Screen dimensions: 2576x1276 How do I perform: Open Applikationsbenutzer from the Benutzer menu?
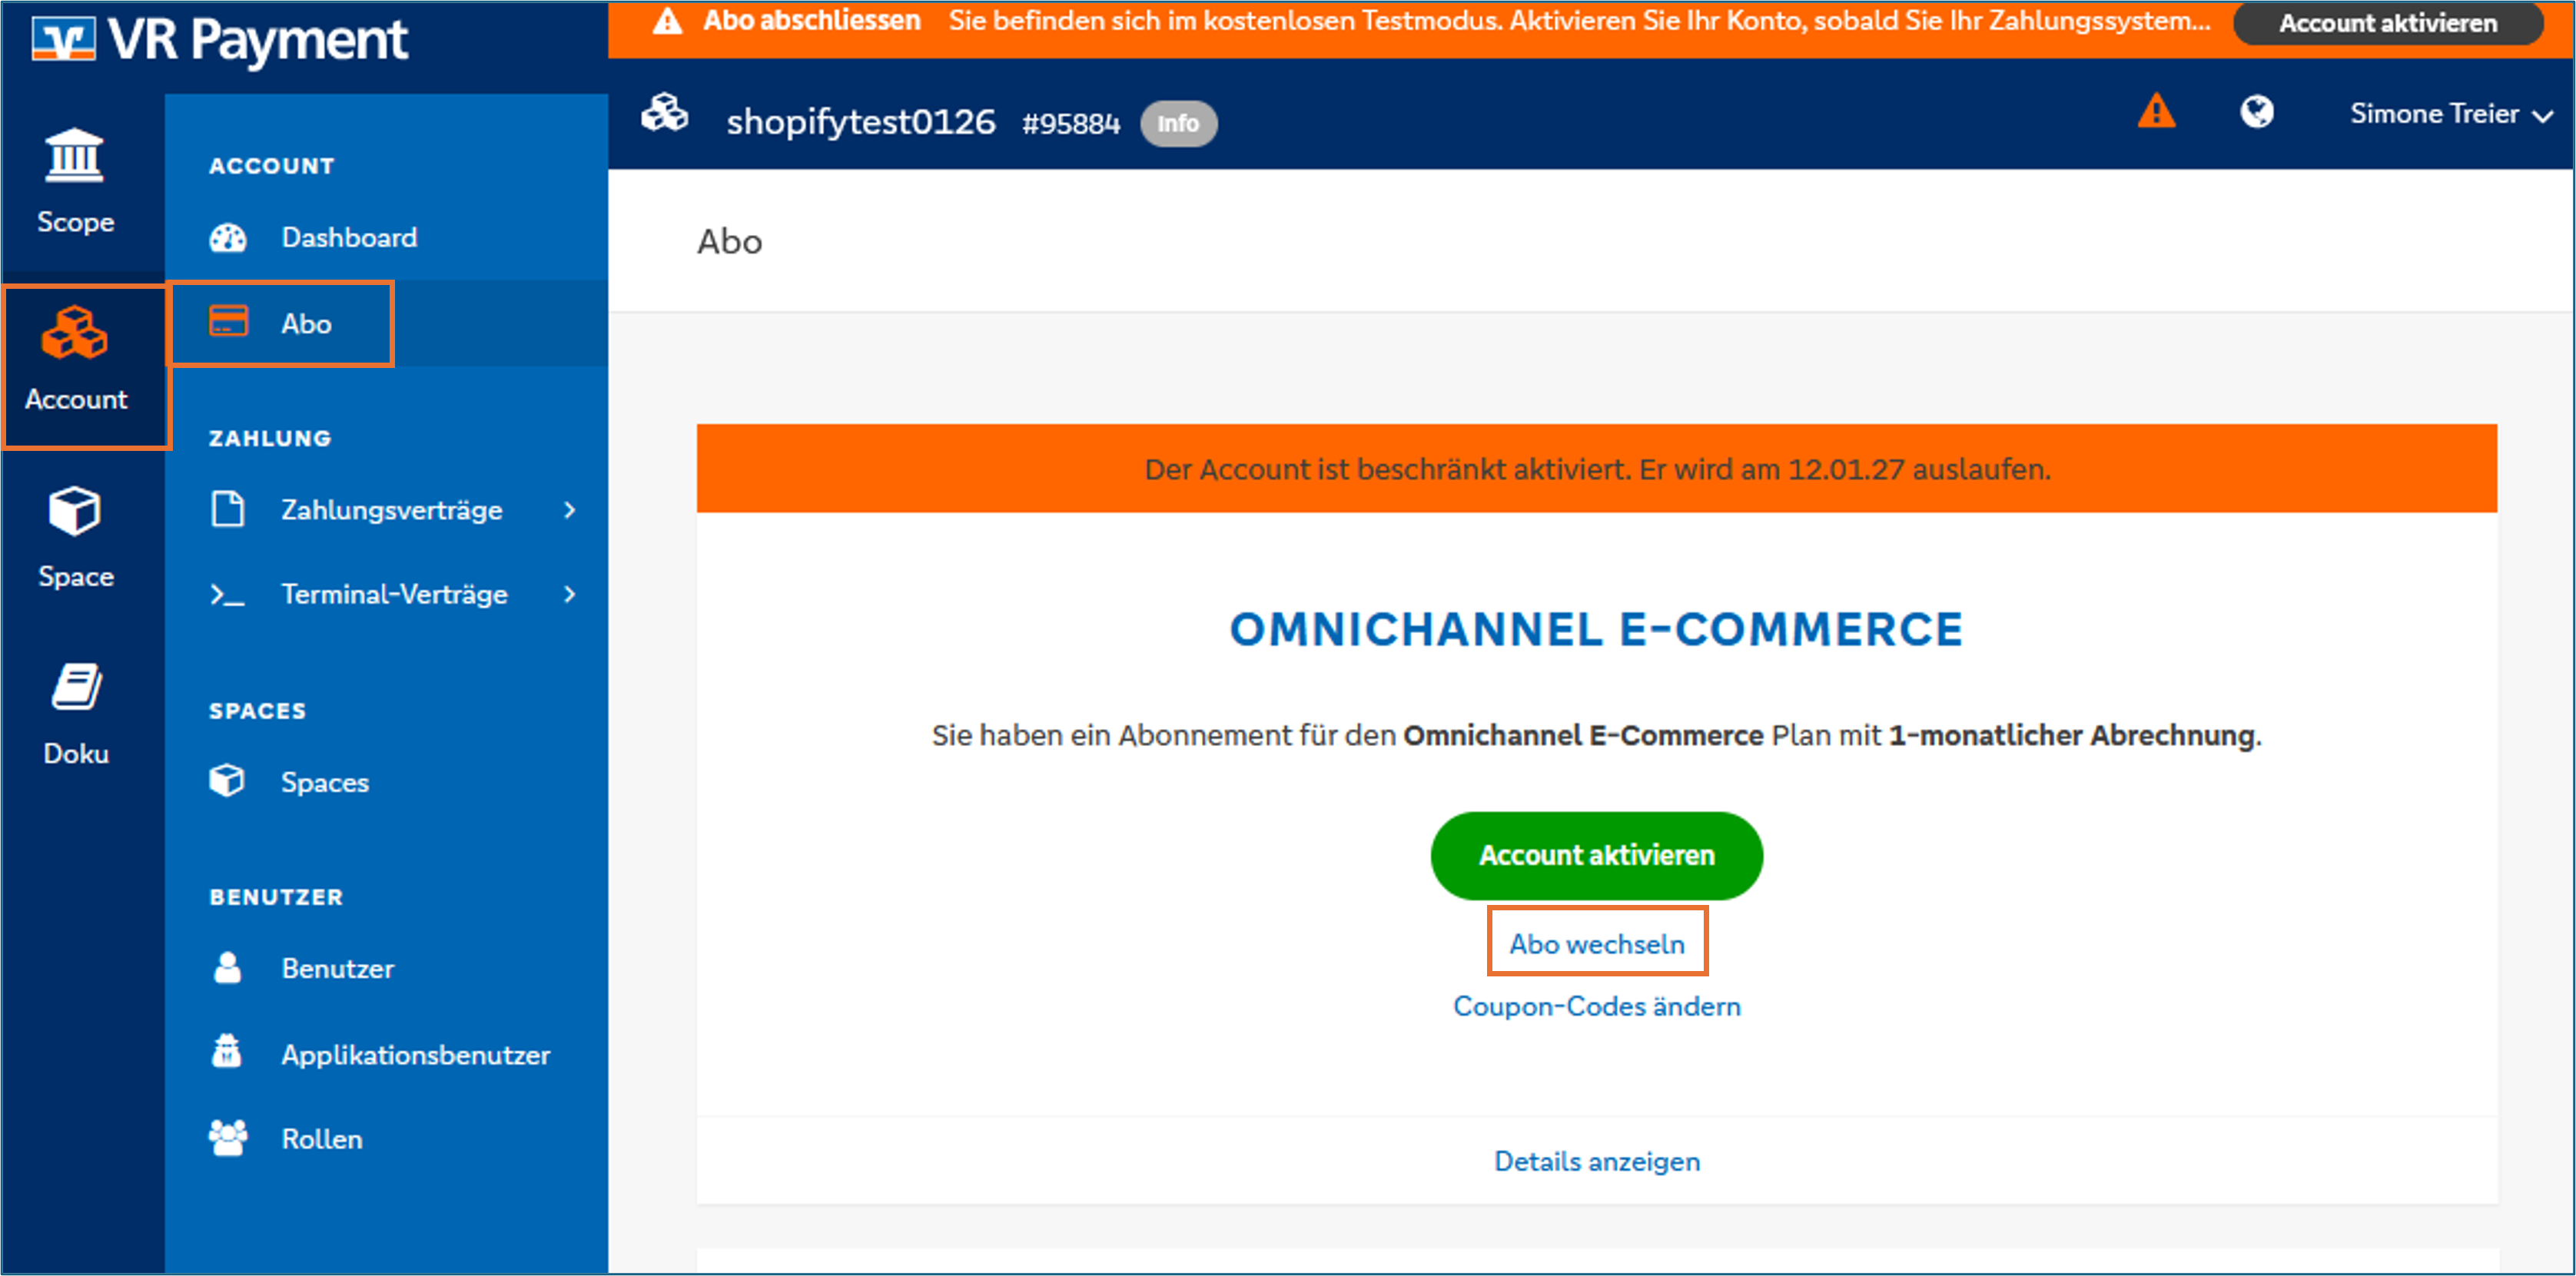[416, 1053]
